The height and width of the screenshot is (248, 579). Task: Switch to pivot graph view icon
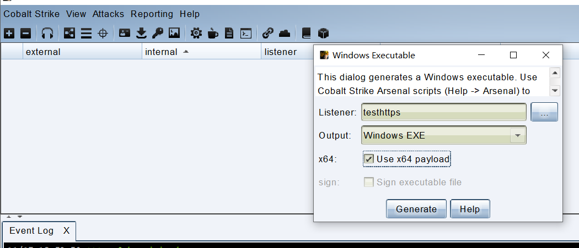pos(69,34)
